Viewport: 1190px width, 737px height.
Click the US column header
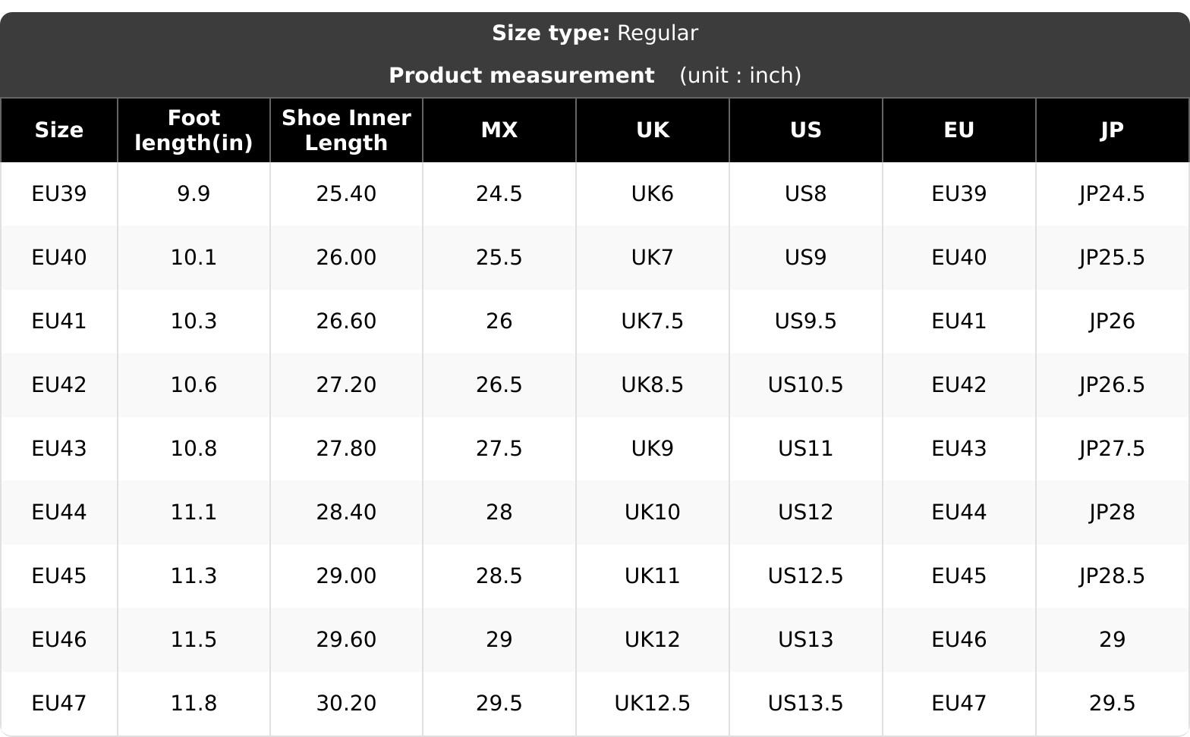806,130
